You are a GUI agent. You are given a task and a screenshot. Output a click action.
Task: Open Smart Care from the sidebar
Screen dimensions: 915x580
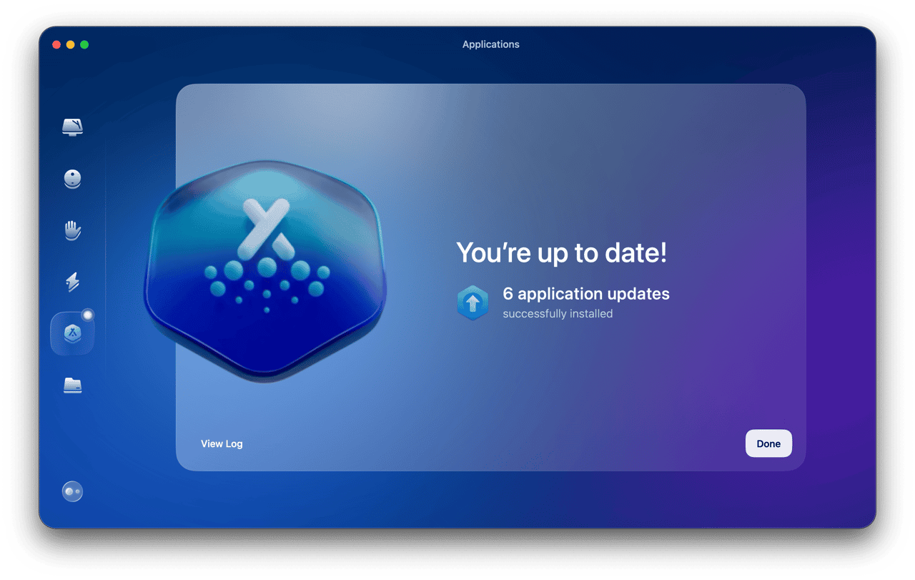tap(72, 127)
